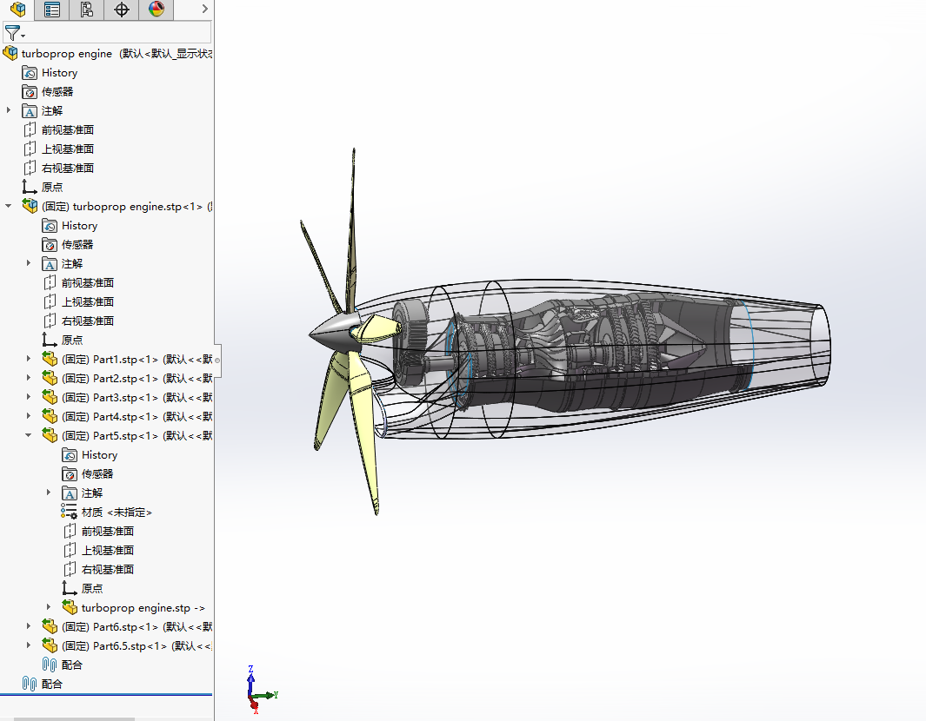The image size is (926, 721).
Task: Expand 注解 under turboprop engine.stp<1>
Action: [x=29, y=263]
